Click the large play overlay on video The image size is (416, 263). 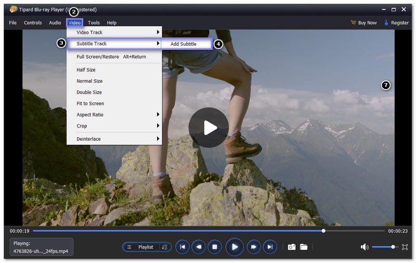pyautogui.click(x=209, y=127)
